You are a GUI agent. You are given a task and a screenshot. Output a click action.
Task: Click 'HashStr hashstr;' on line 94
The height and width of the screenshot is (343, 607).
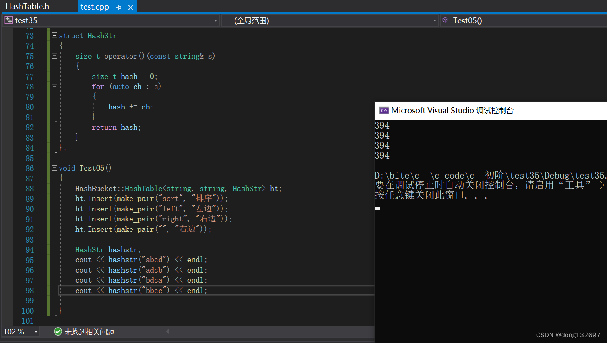pyautogui.click(x=108, y=250)
